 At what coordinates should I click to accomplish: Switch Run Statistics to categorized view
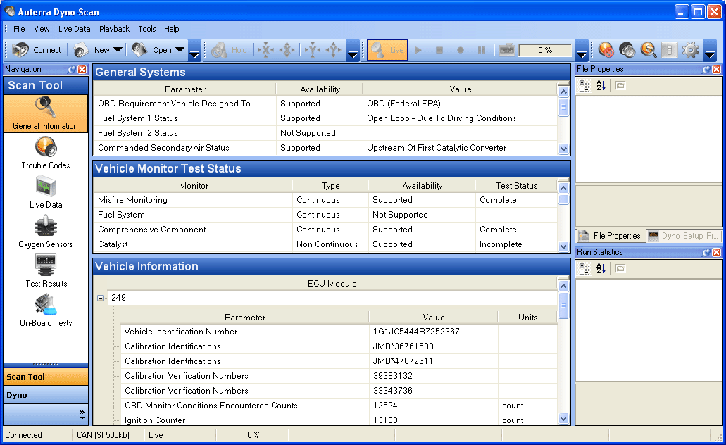pyautogui.click(x=584, y=268)
